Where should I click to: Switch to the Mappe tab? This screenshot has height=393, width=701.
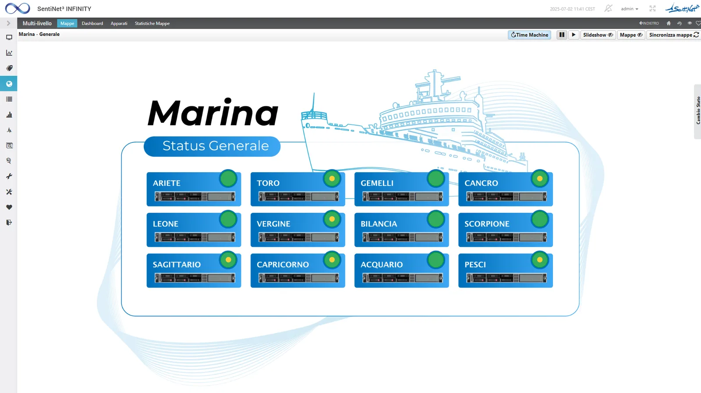(67, 23)
